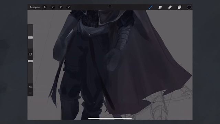Screen dimensions: 220x124
Task: Tap the square Modify button on sidebar
Action: pyautogui.click(x=30, y=54)
